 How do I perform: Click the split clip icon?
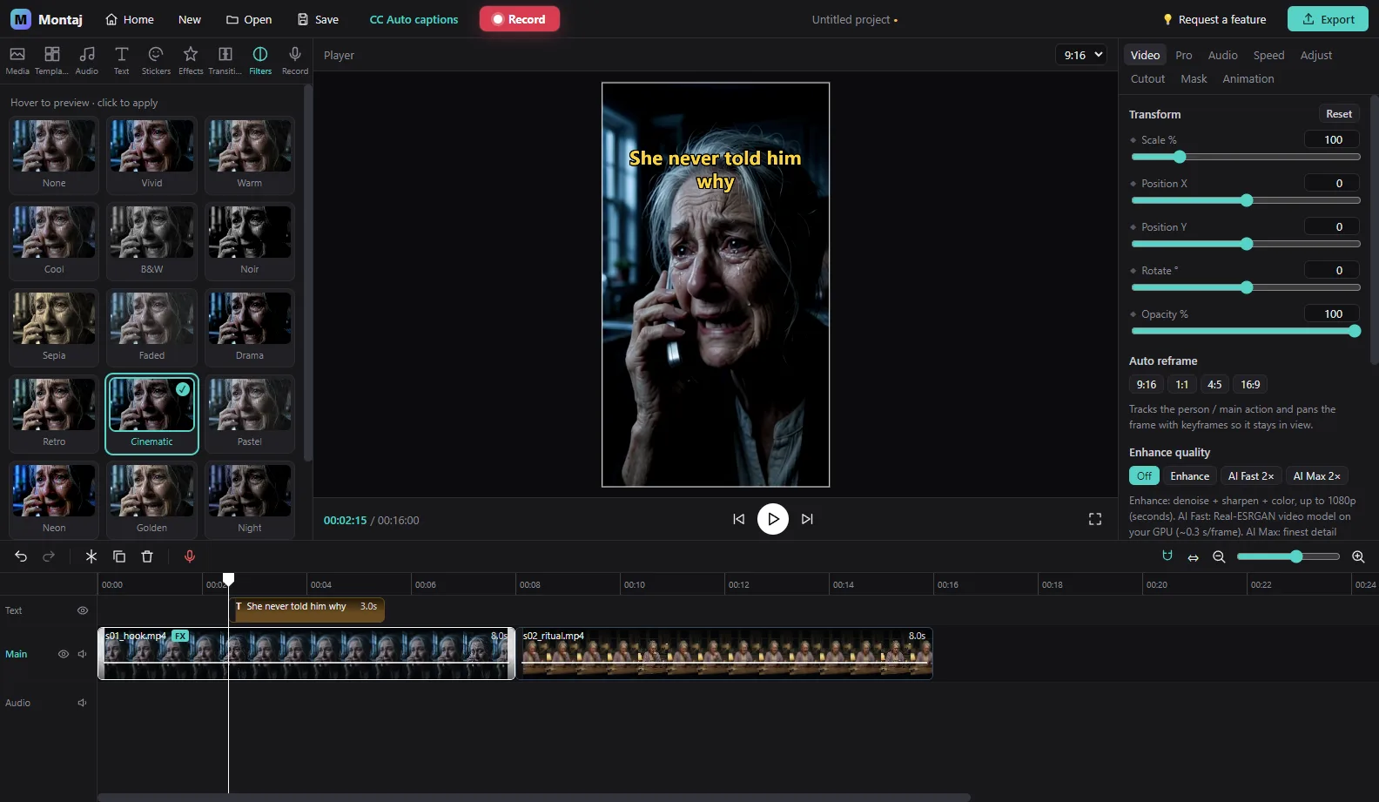(91, 556)
